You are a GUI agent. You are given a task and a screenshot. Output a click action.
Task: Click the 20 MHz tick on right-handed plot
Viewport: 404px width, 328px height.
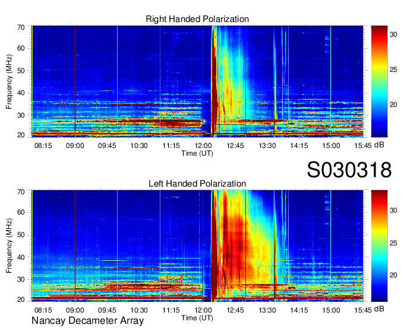[21, 135]
